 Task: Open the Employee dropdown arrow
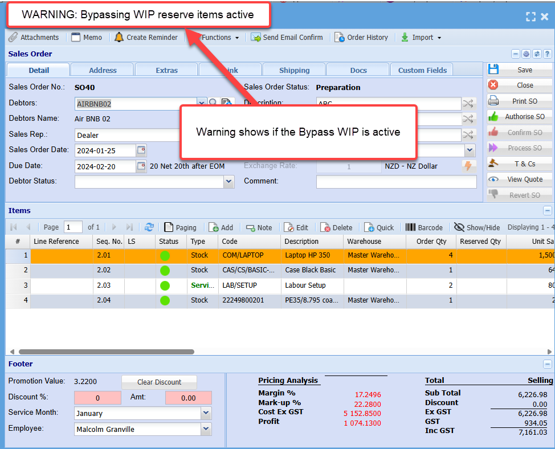(206, 429)
